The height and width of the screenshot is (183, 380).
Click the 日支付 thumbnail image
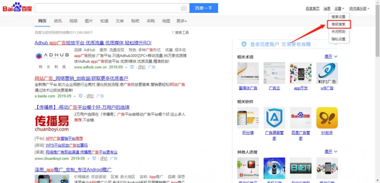[301, 168]
